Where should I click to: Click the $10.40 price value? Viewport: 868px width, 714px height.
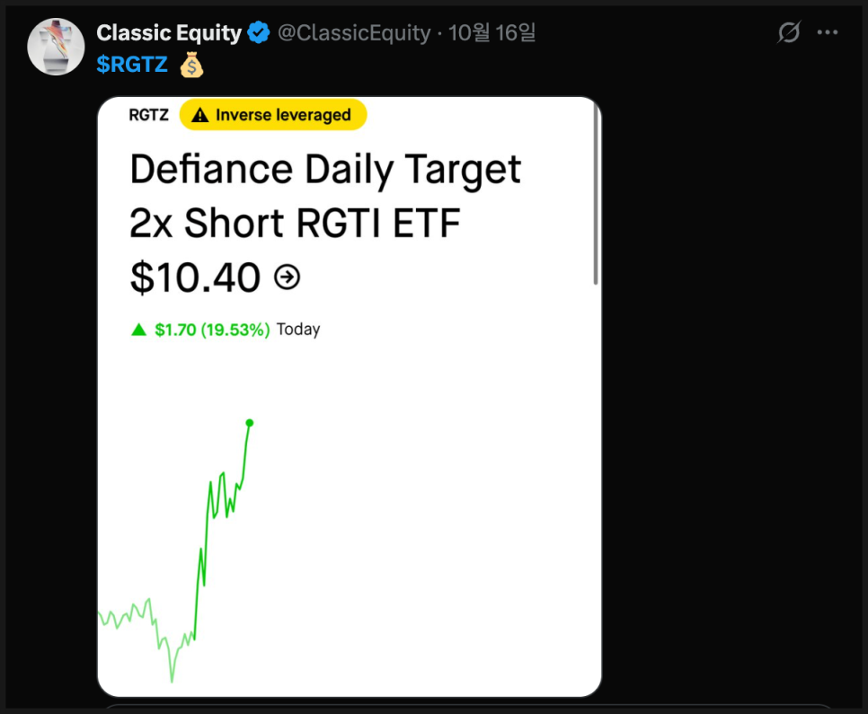pyautogui.click(x=195, y=278)
